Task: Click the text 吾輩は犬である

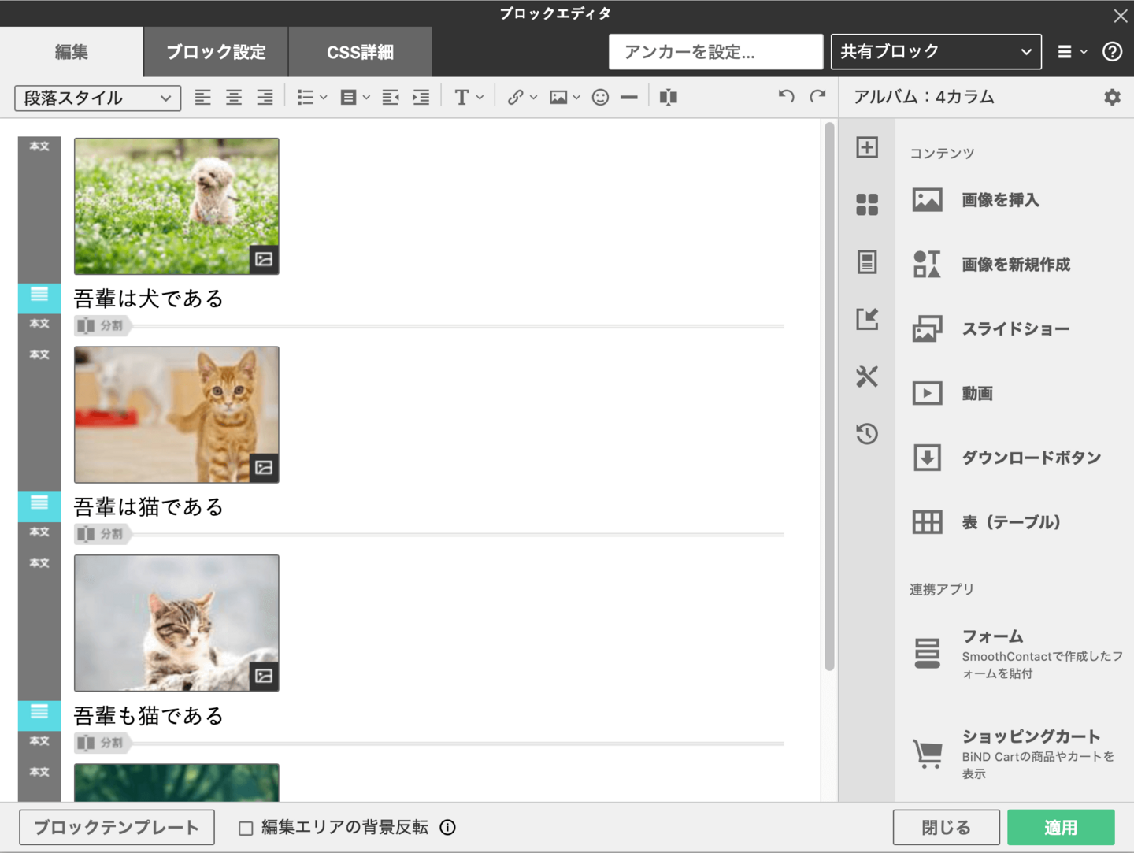Action: [x=149, y=299]
